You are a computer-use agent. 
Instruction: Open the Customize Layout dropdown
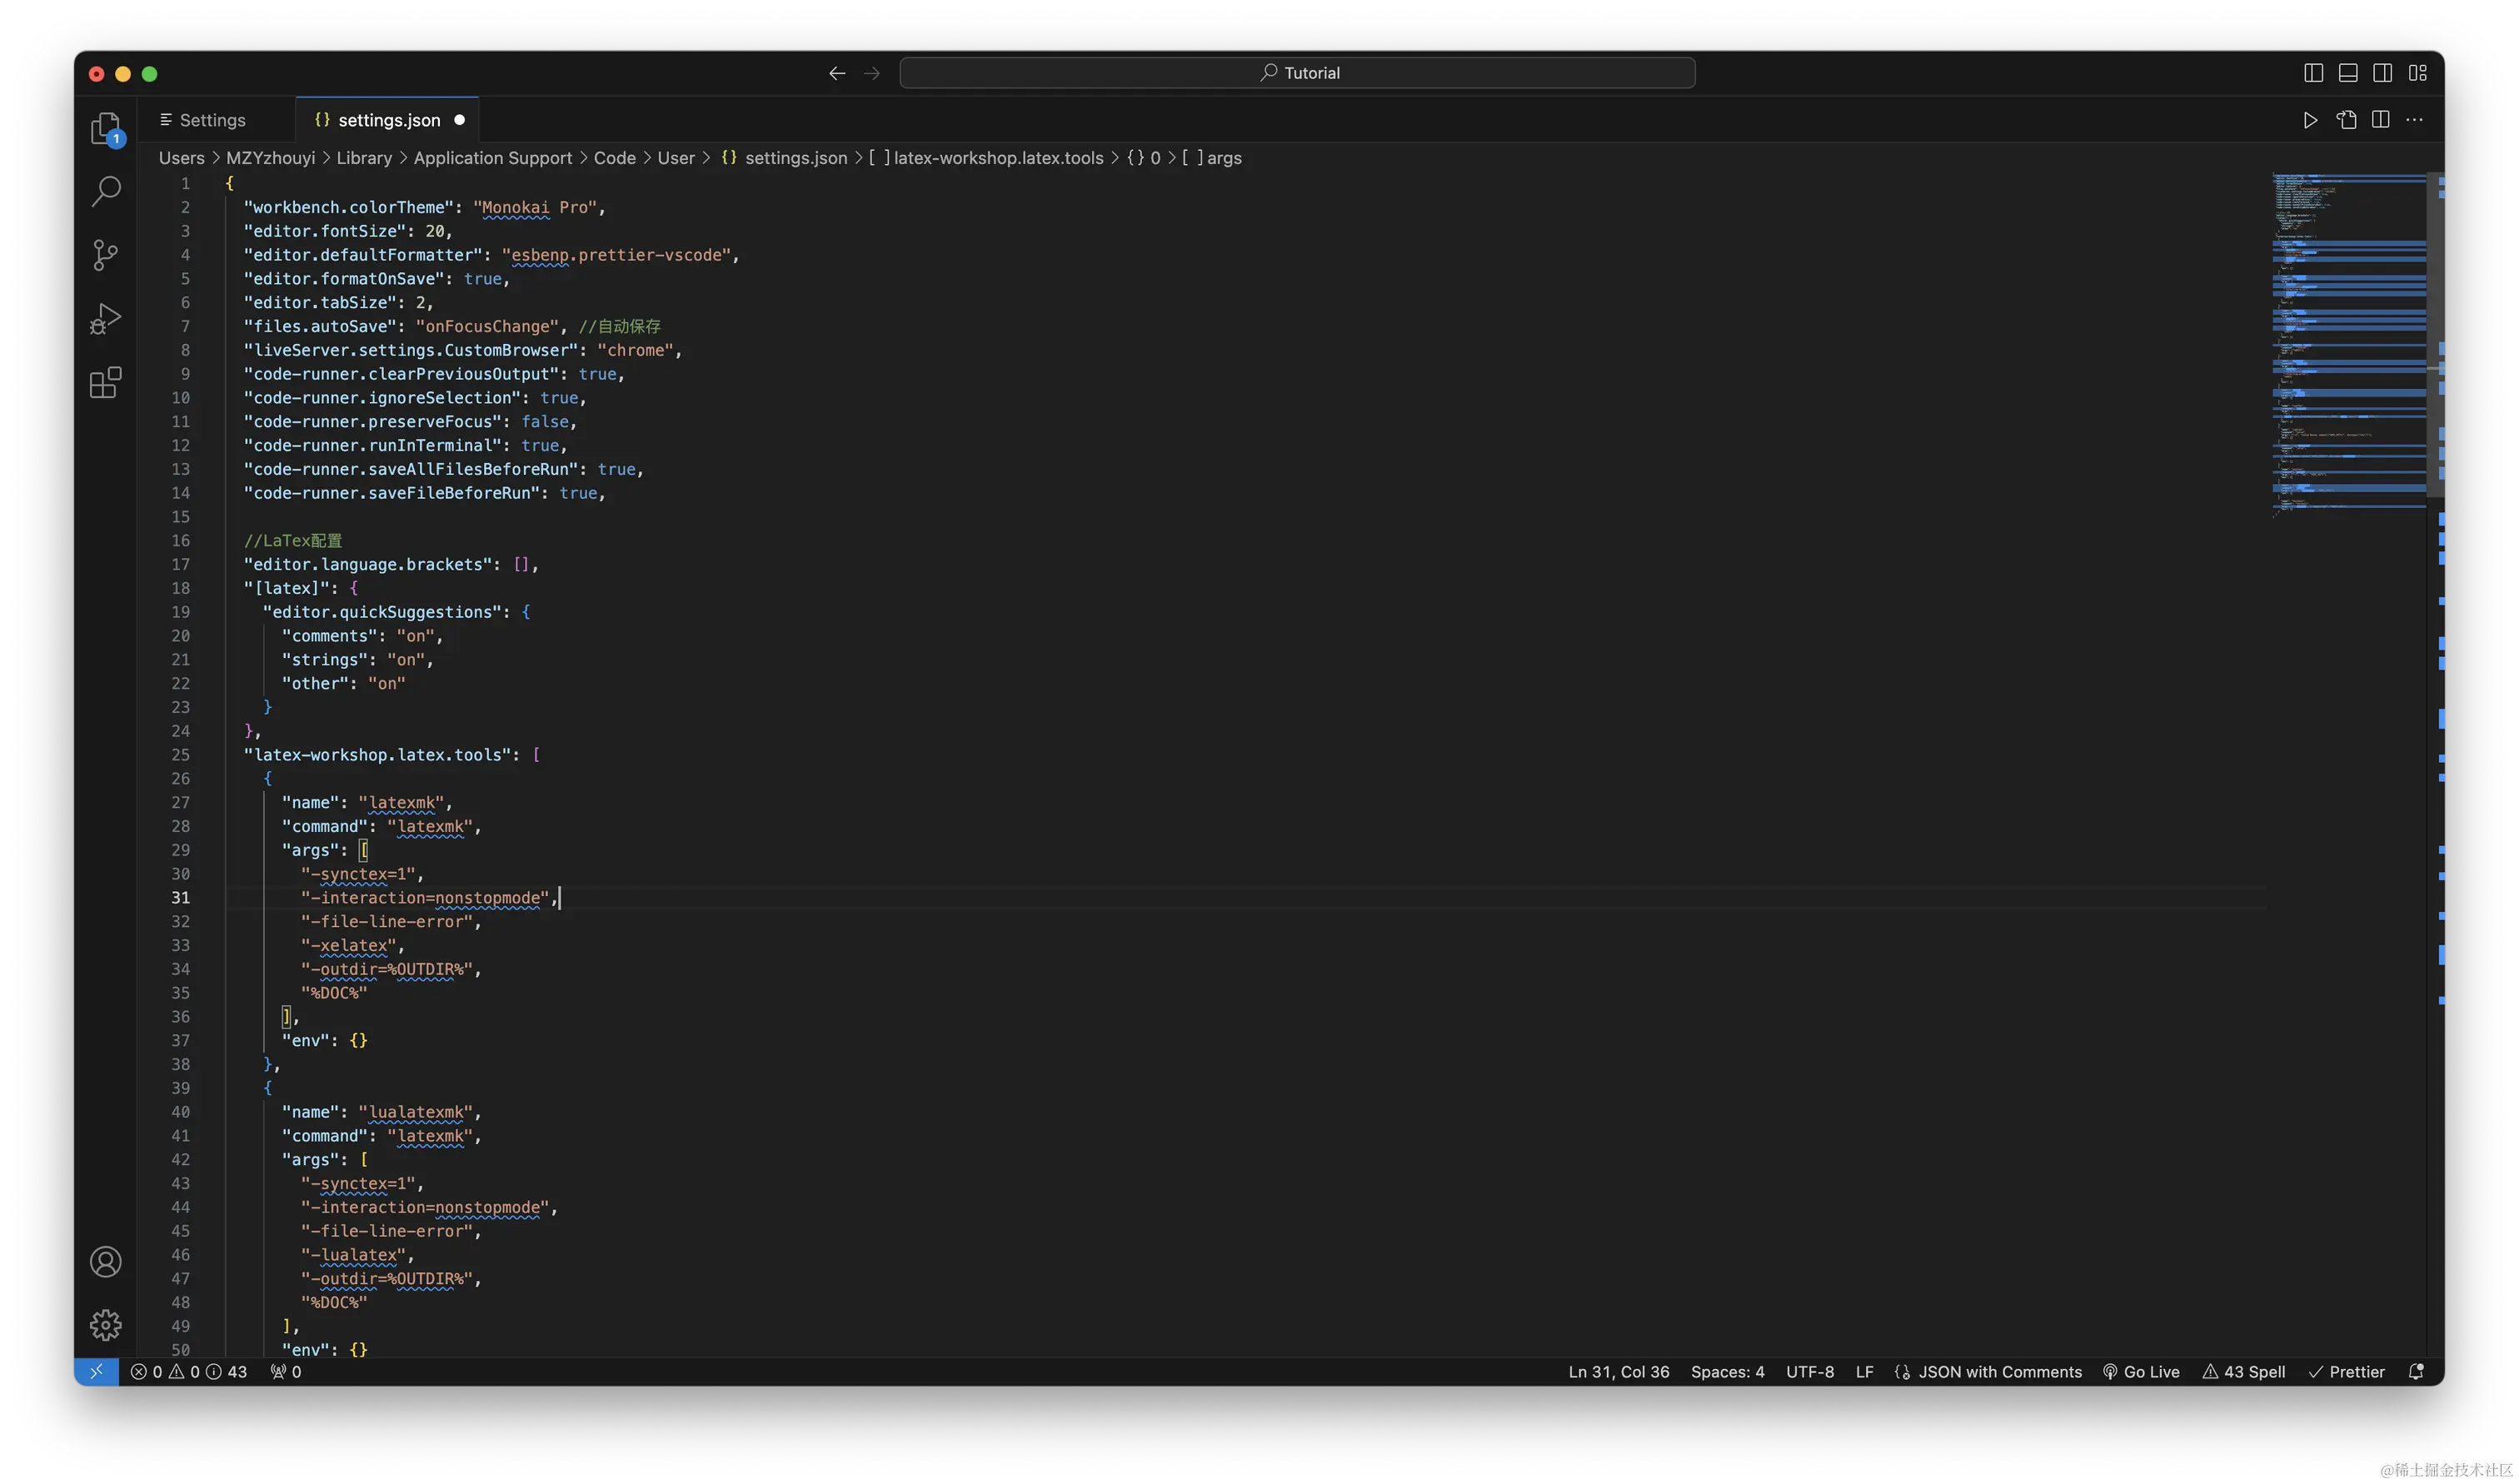pyautogui.click(x=2419, y=72)
